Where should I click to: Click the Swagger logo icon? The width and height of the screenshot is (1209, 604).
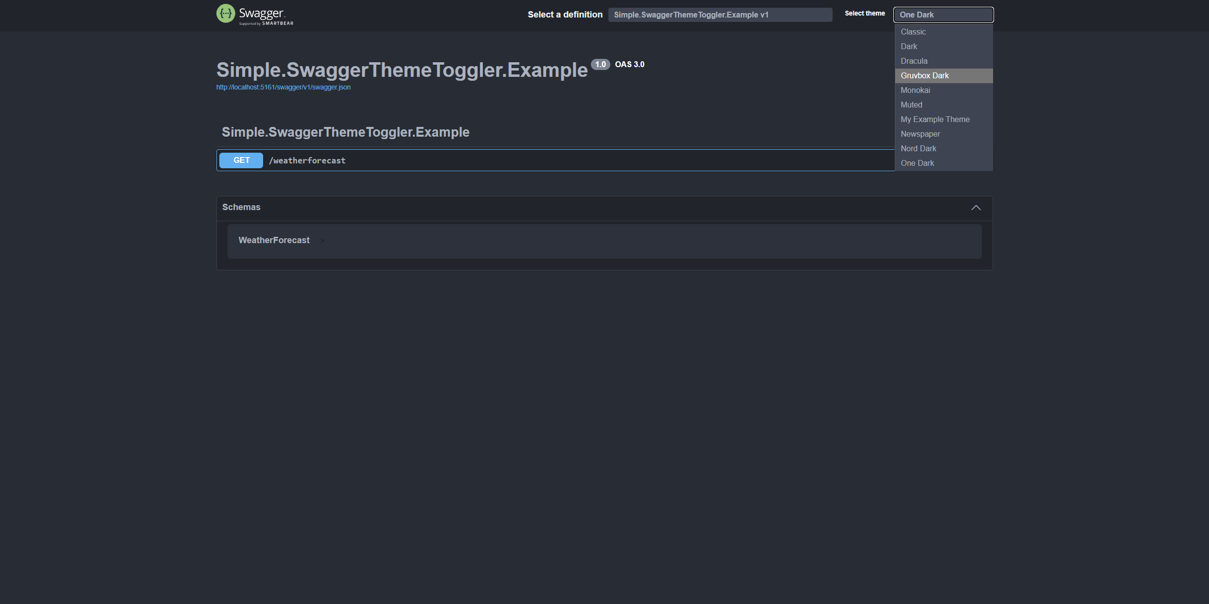(x=226, y=13)
